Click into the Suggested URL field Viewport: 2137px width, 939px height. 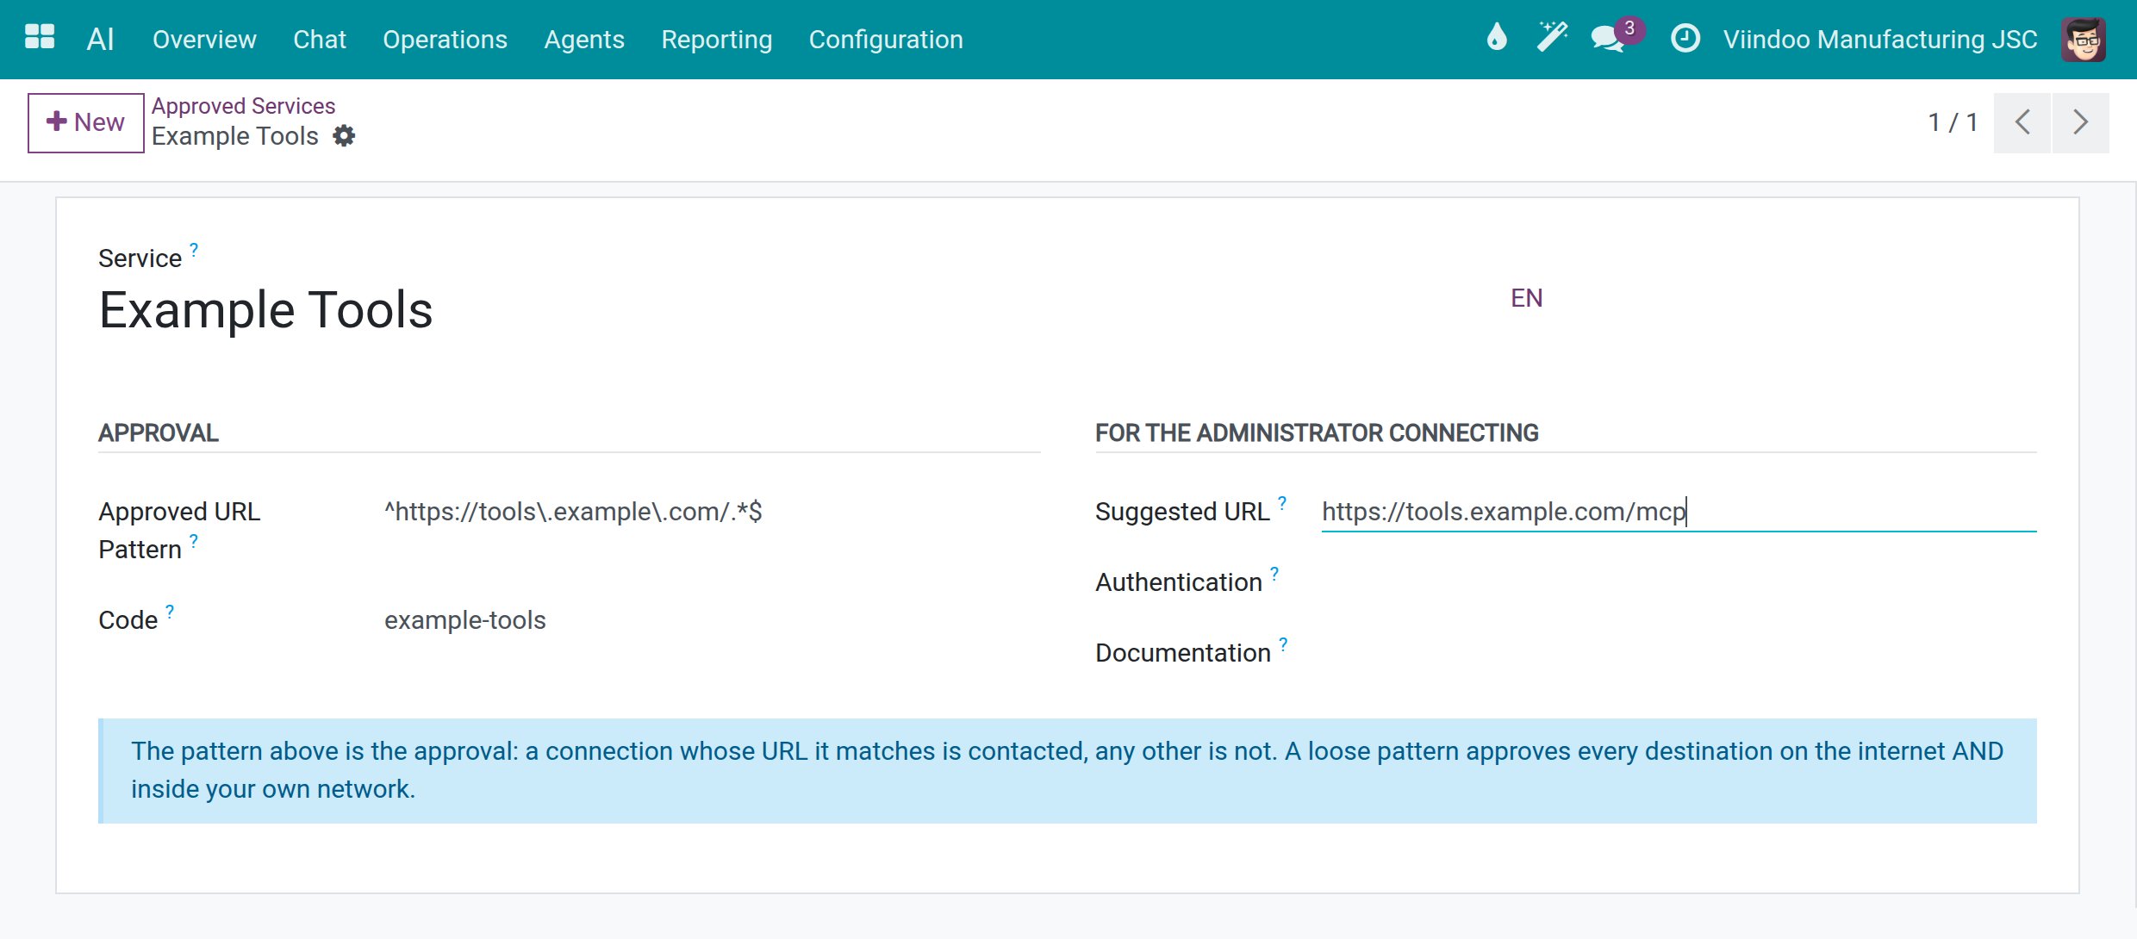coord(1679,512)
